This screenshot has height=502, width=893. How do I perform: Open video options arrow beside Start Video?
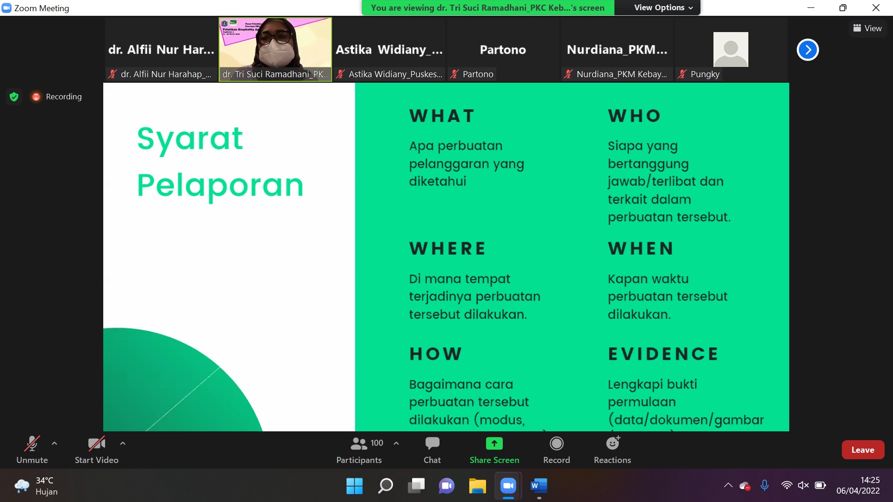(x=123, y=443)
